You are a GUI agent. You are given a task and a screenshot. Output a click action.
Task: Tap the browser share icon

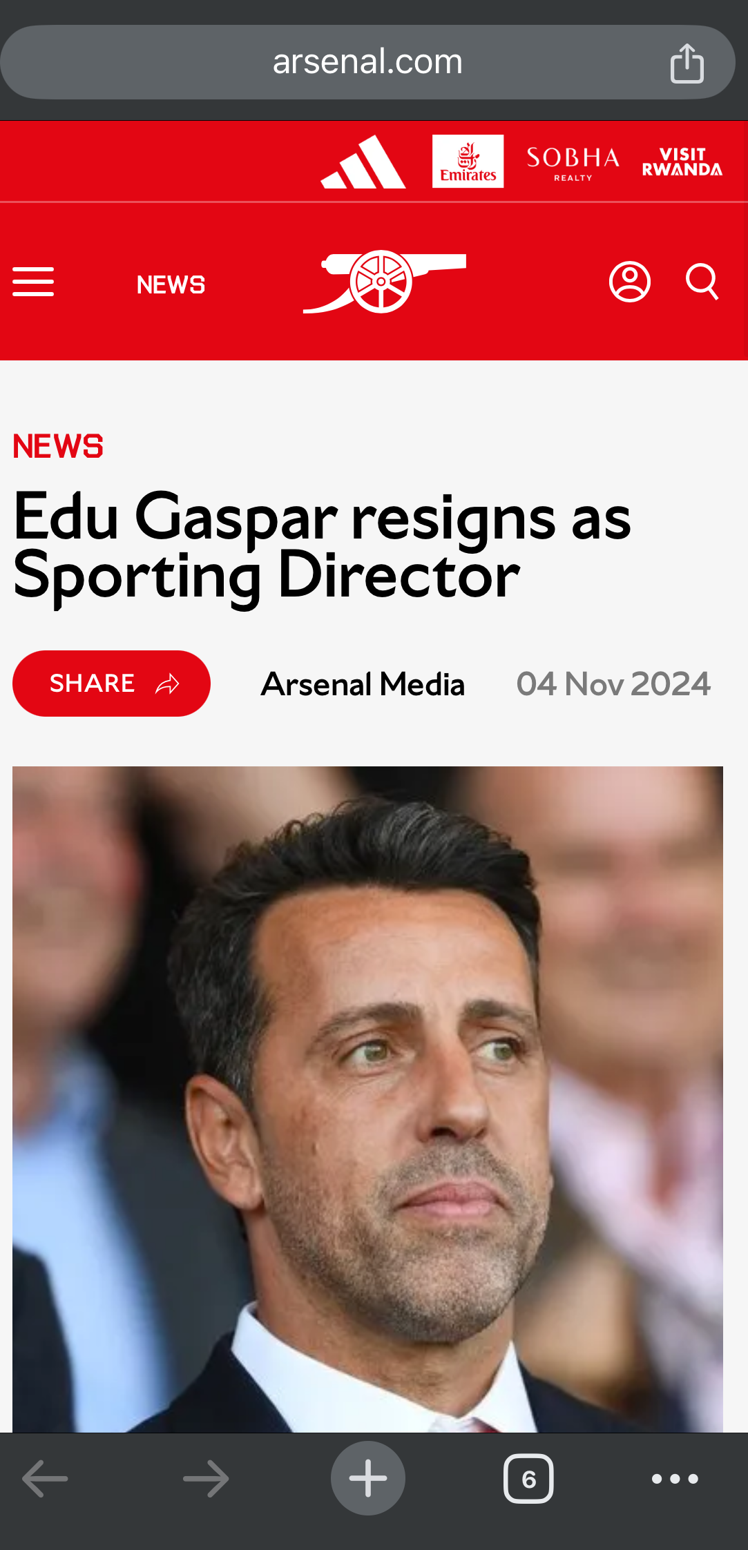(x=687, y=63)
